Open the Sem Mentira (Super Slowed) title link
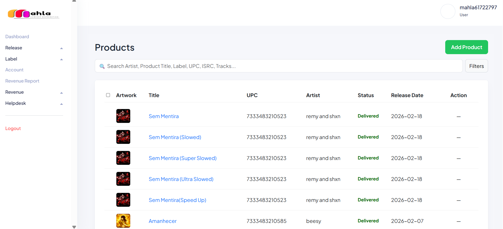This screenshot has width=503, height=229. tap(182, 158)
